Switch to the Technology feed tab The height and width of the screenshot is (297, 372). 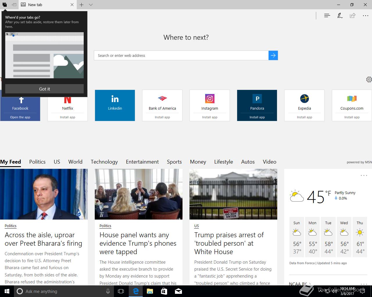[104, 162]
